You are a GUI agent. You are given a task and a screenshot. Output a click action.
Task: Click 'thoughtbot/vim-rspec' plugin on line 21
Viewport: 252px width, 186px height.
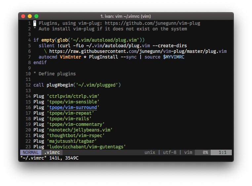(76, 135)
